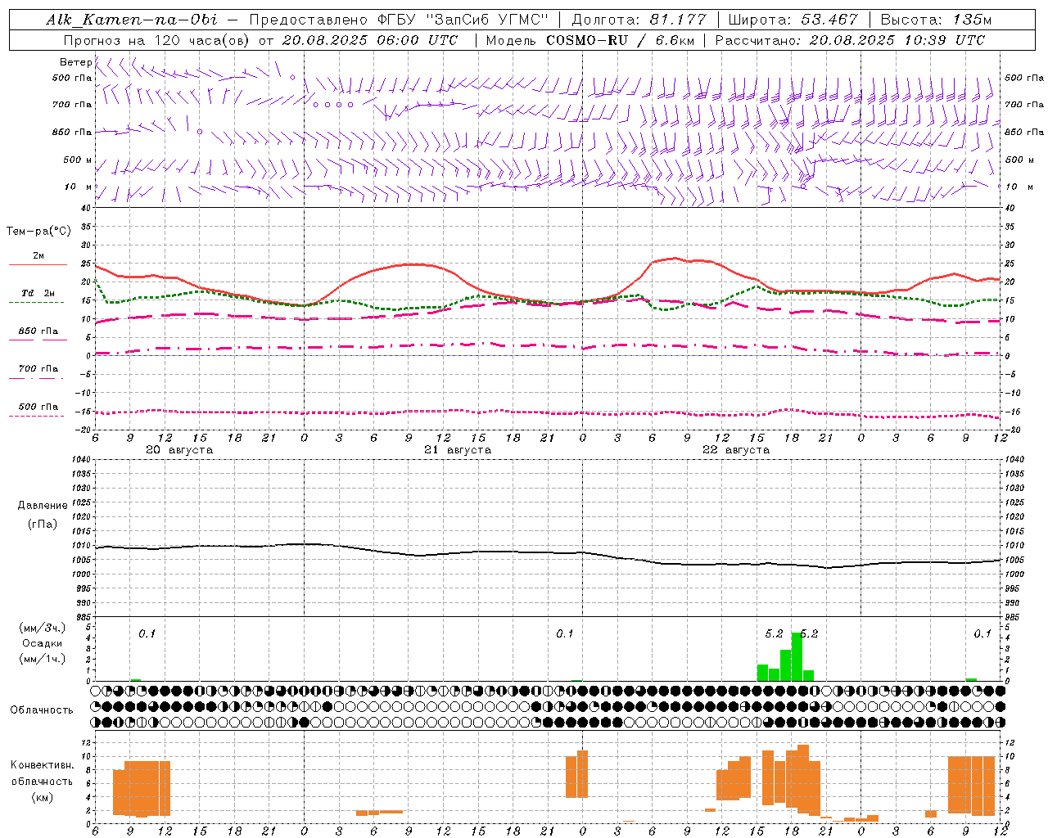Click the (гПа) pressure unit label
The height and width of the screenshot is (838, 1048).
click(41, 525)
